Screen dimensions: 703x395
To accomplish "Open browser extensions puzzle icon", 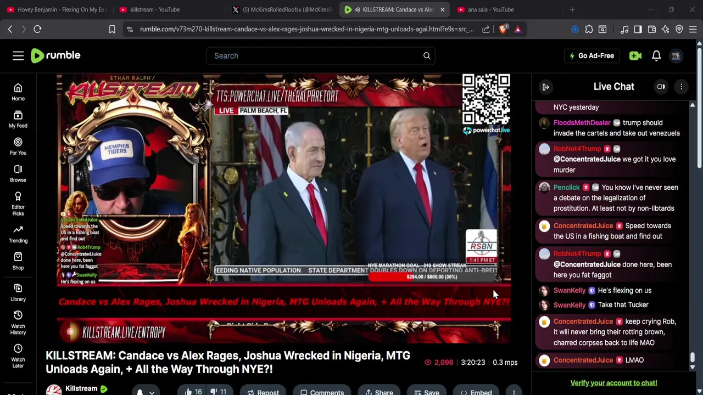I will point(589,29).
